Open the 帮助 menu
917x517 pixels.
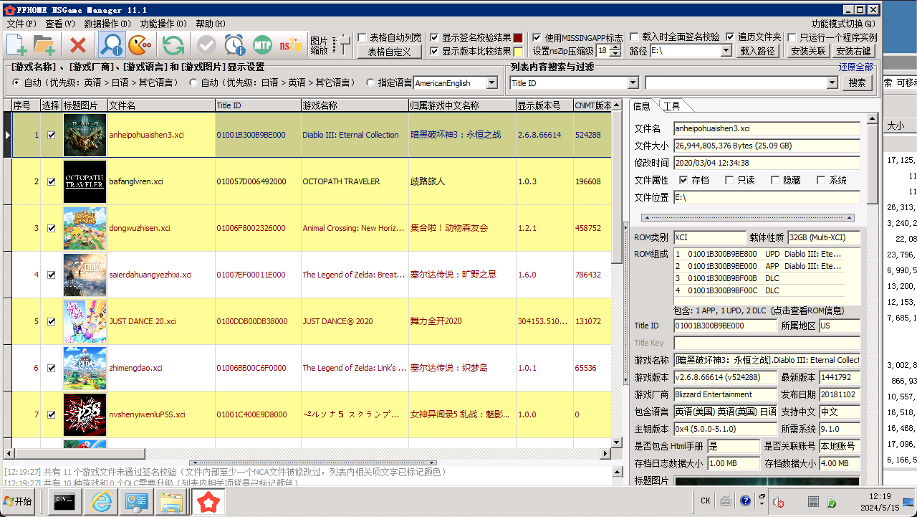pyautogui.click(x=211, y=24)
